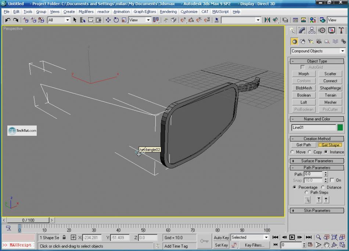Open the Material Editor icon
The height and width of the screenshot is (251, 349).
[313, 20]
